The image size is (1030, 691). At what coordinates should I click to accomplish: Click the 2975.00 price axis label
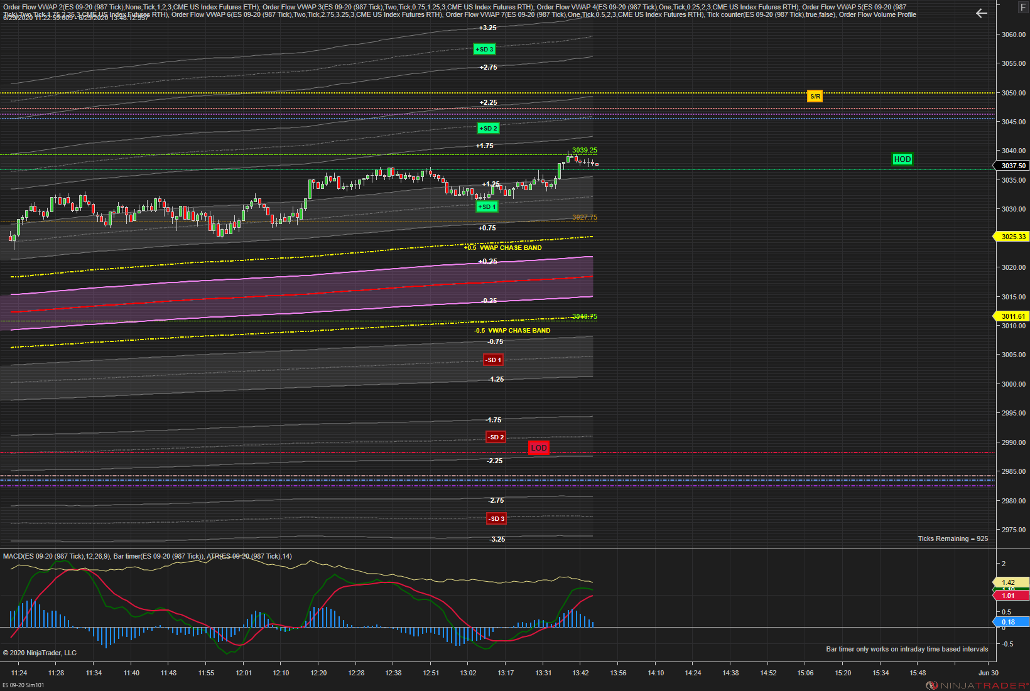[1013, 530]
